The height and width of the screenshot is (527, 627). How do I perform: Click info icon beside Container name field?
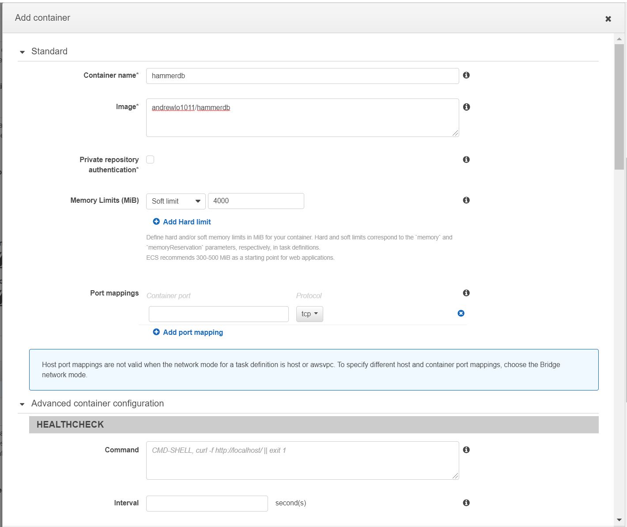pyautogui.click(x=466, y=76)
